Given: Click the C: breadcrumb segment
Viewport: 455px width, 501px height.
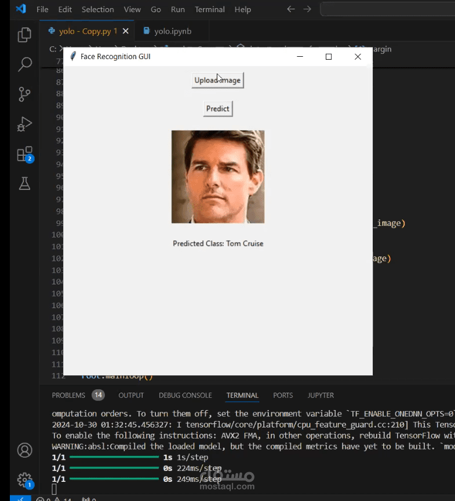Looking at the screenshot, I should 53,49.
